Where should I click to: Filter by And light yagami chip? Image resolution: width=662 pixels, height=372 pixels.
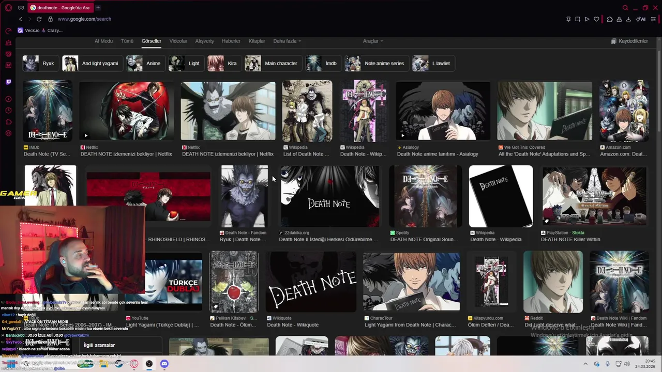93,64
